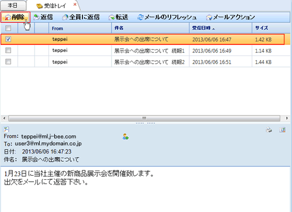
Task: Sort by 受信日時 column header
Action: [221, 28]
